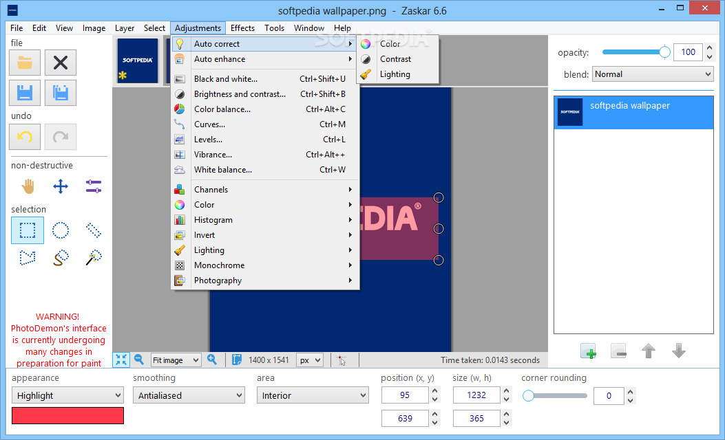This screenshot has height=440, width=725.
Task: Select the line selection tool
Action: pyautogui.click(x=94, y=230)
